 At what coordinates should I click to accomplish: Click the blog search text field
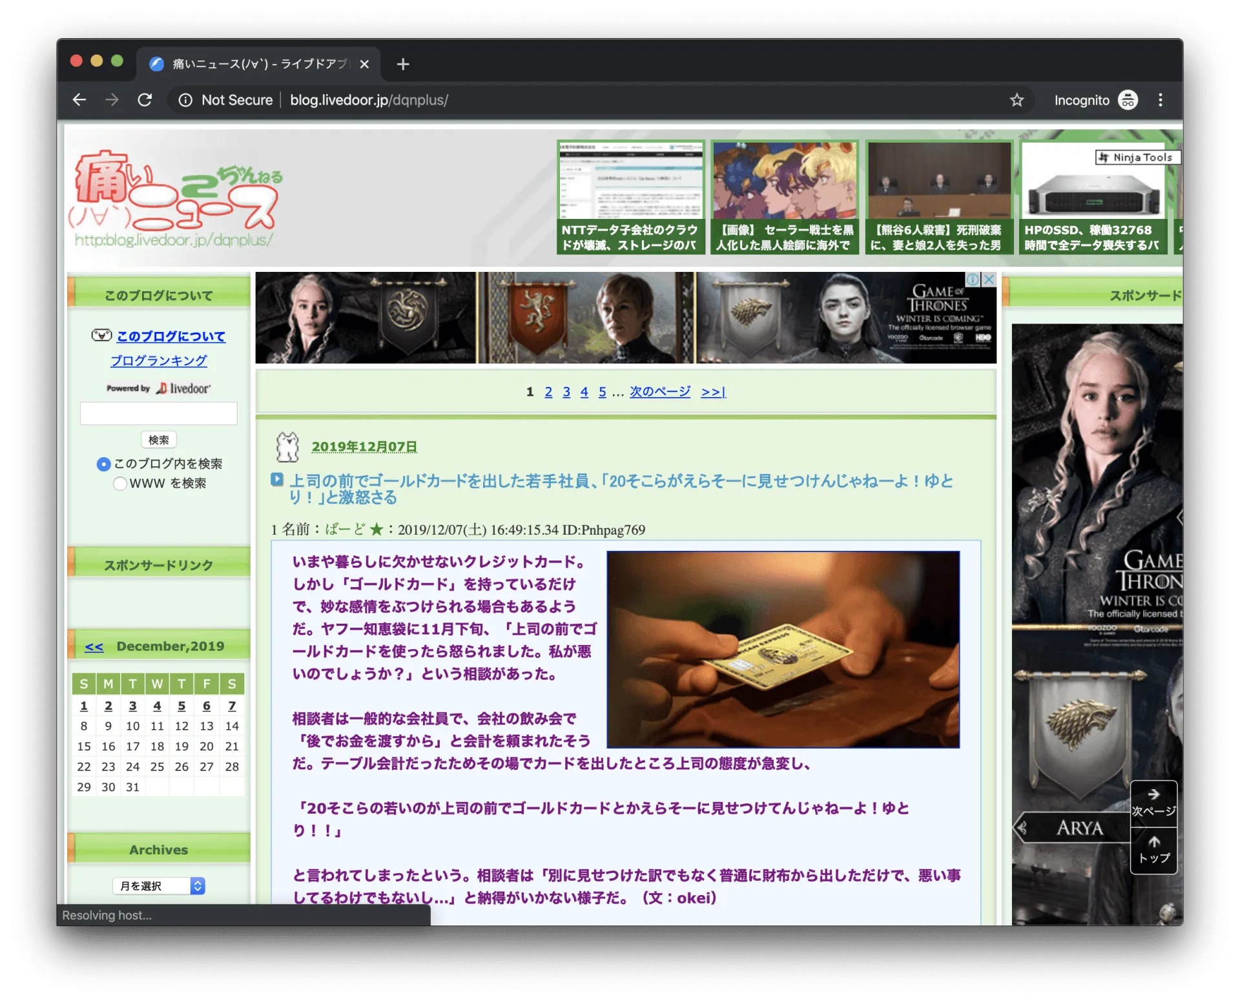click(x=158, y=413)
